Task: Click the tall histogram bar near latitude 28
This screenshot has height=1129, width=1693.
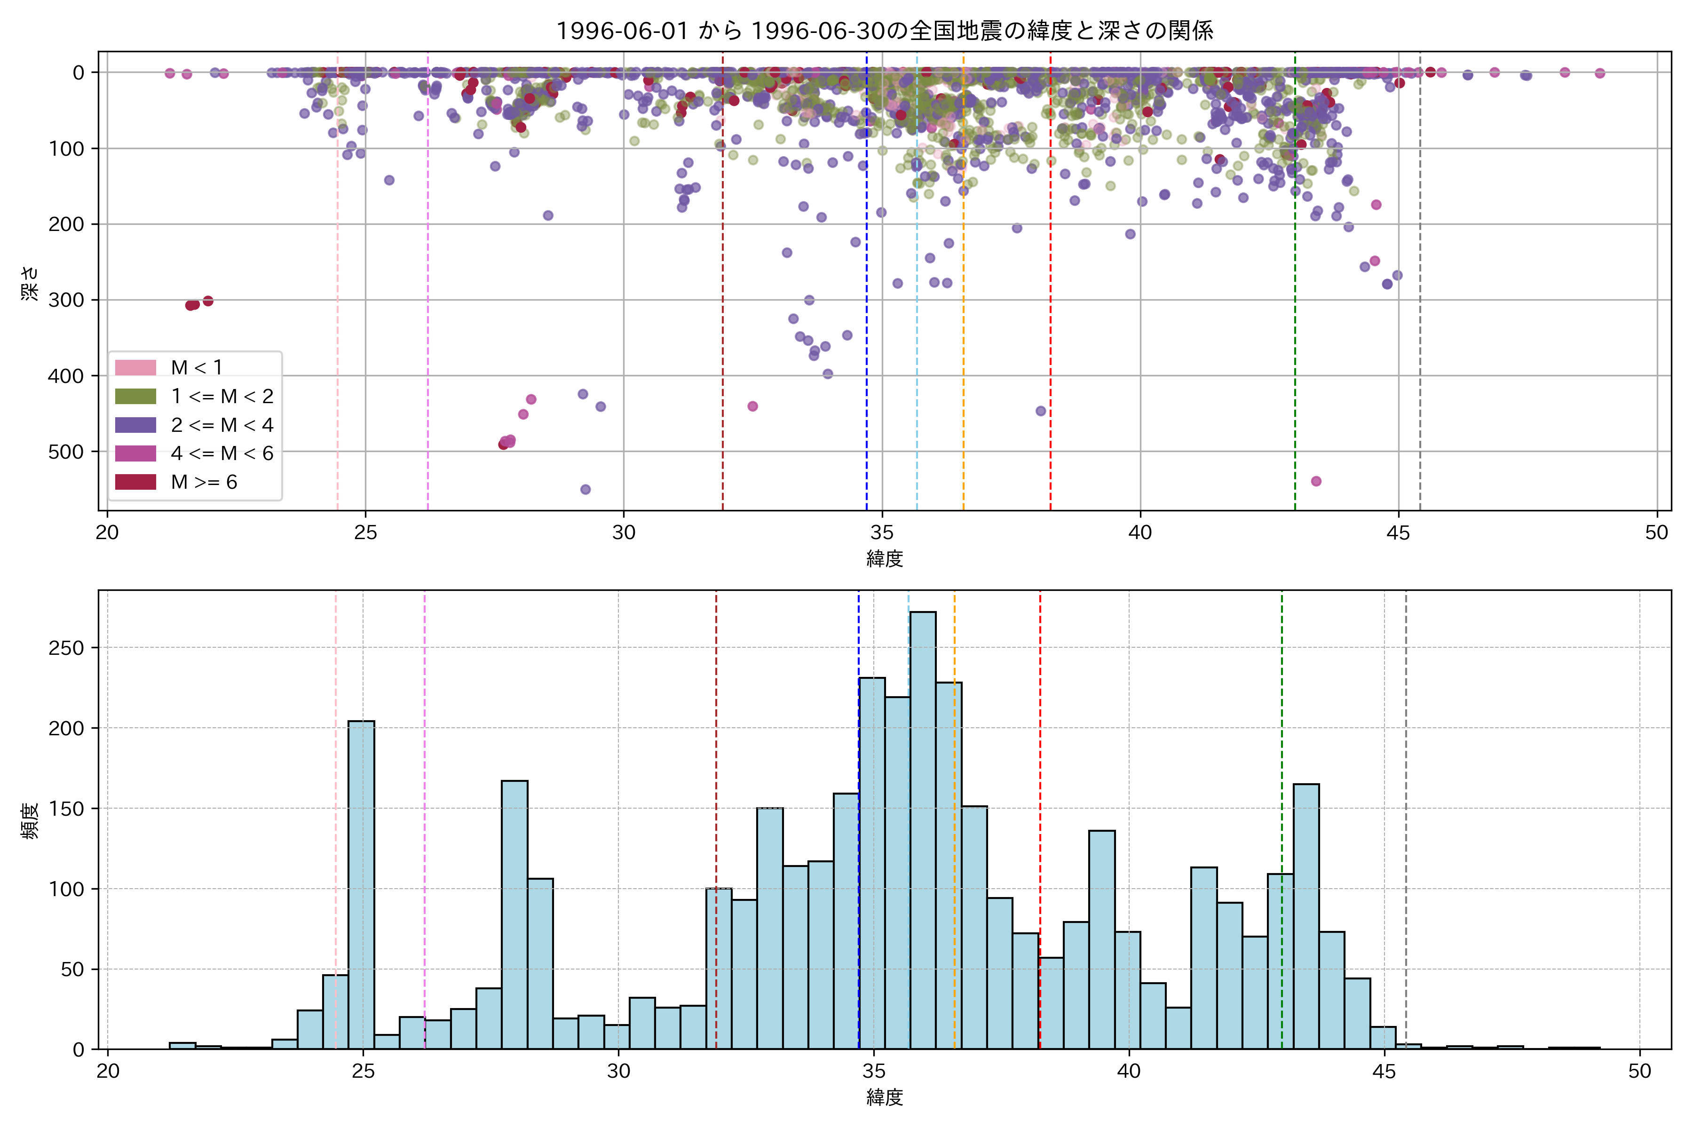Action: point(514,914)
